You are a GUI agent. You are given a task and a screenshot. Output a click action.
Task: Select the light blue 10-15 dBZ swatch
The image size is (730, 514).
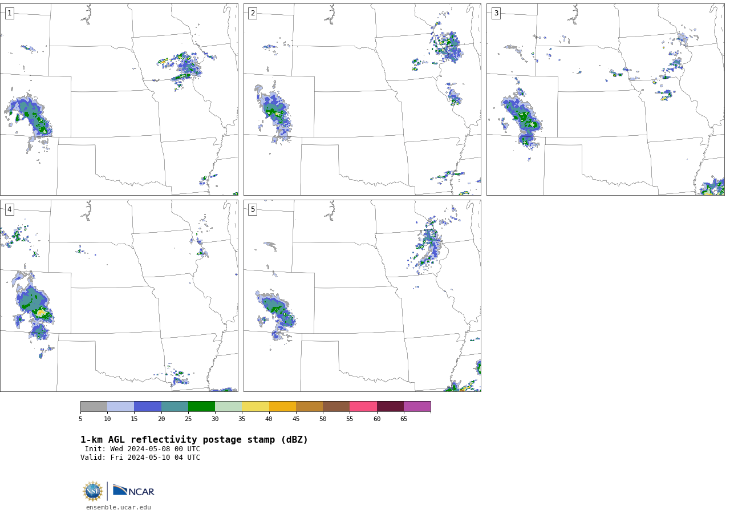(121, 406)
